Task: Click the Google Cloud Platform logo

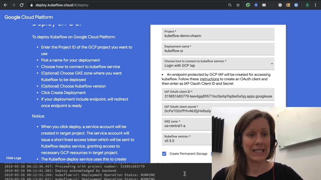Action: (x=29, y=17)
